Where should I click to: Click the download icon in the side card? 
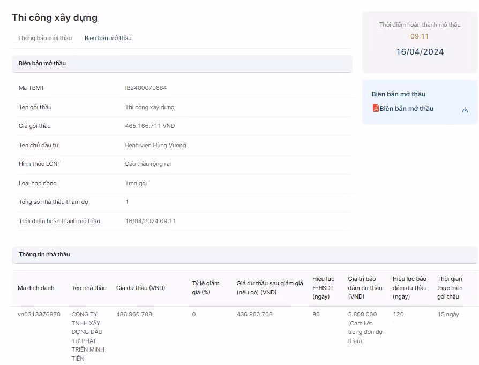pyautogui.click(x=465, y=110)
